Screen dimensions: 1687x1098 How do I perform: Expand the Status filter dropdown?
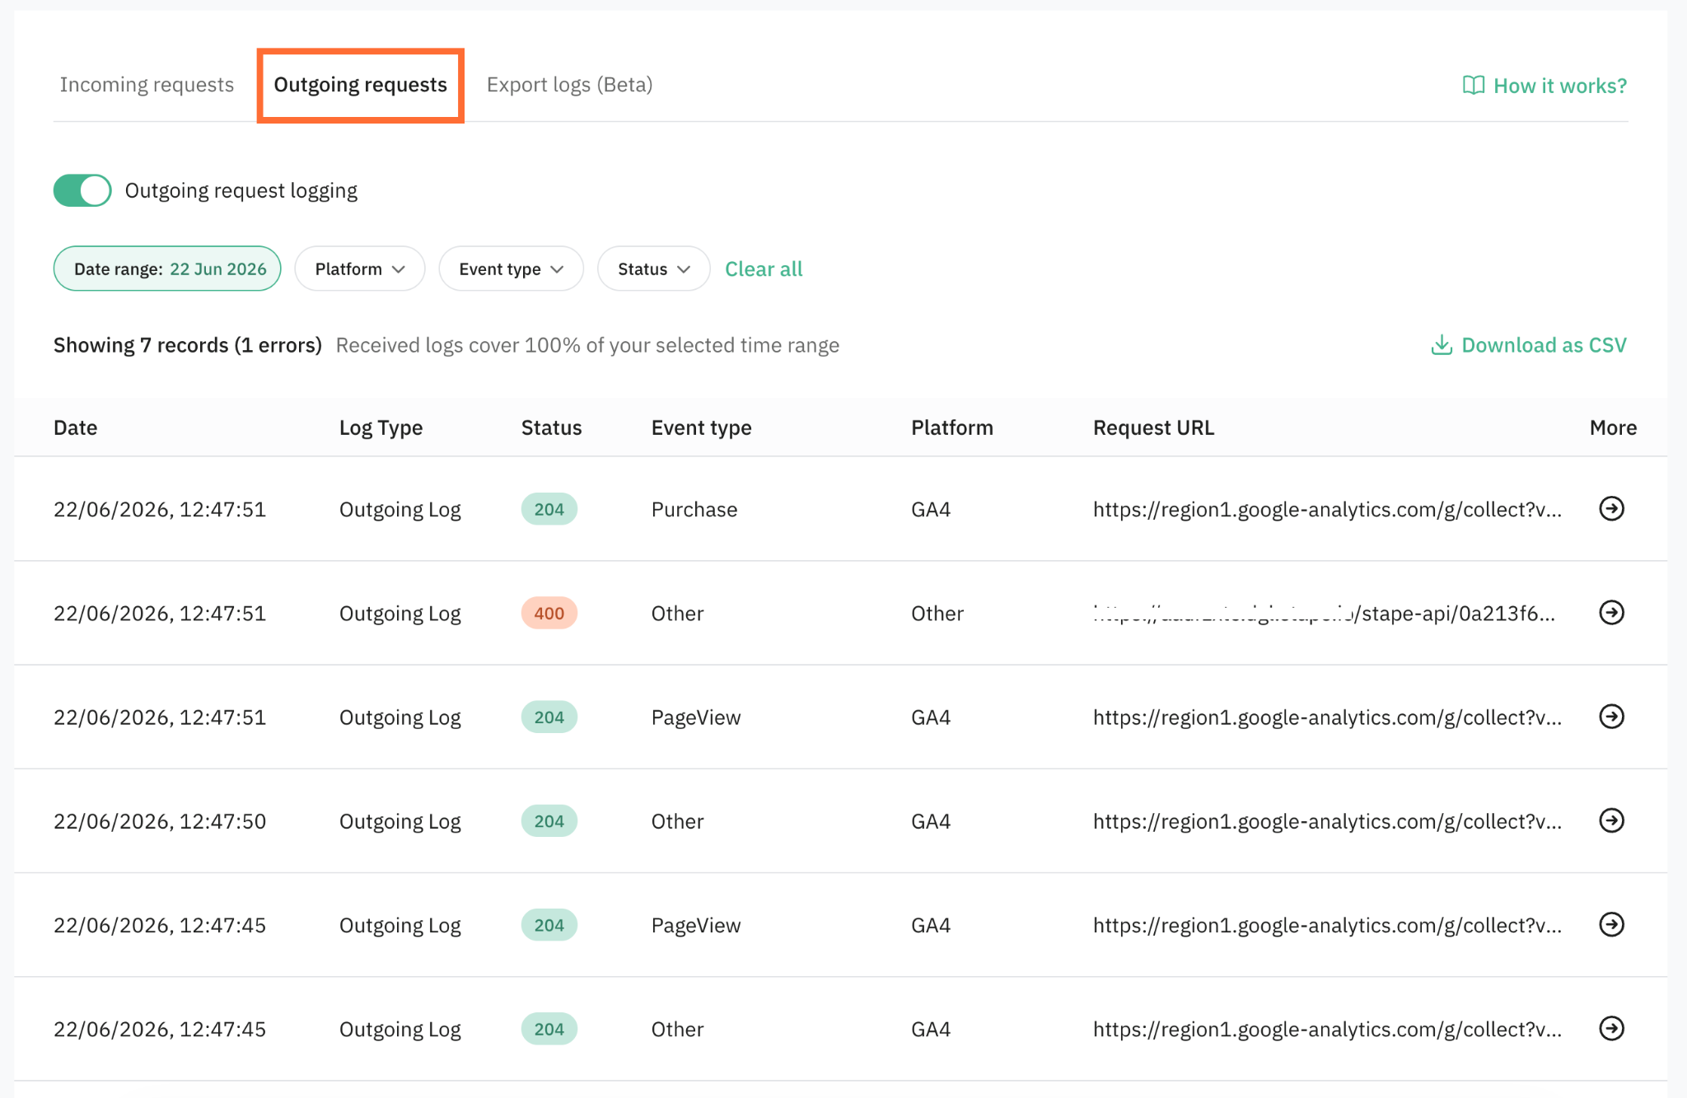click(653, 269)
